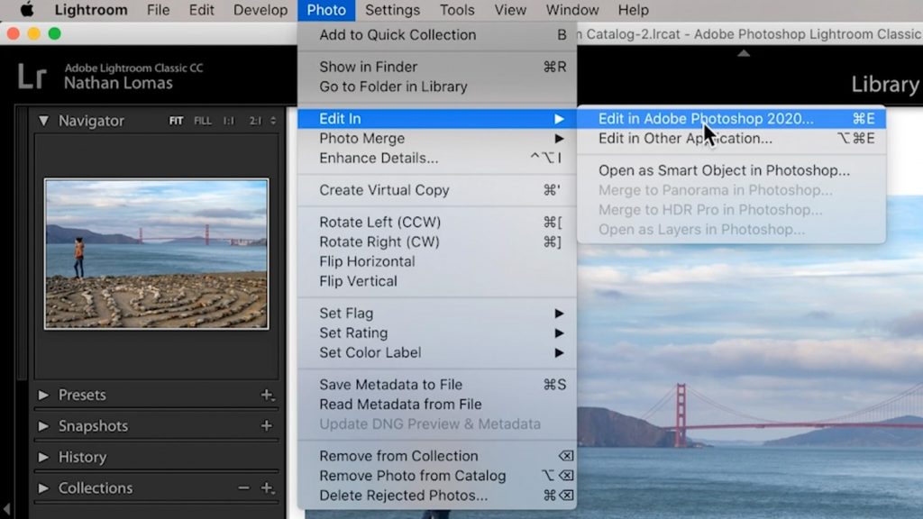Expand the Collections panel

(43, 488)
